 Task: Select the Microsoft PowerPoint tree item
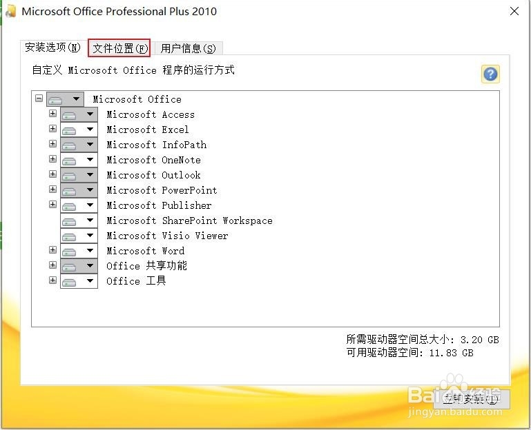[162, 190]
